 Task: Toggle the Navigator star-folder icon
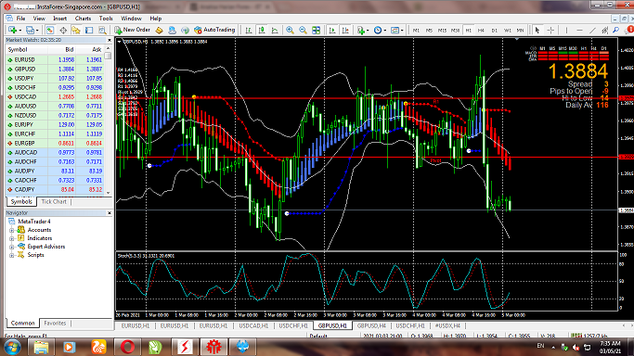click(76, 31)
